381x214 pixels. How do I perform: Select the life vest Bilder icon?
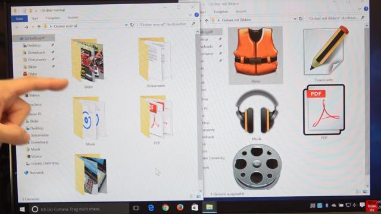(255, 55)
